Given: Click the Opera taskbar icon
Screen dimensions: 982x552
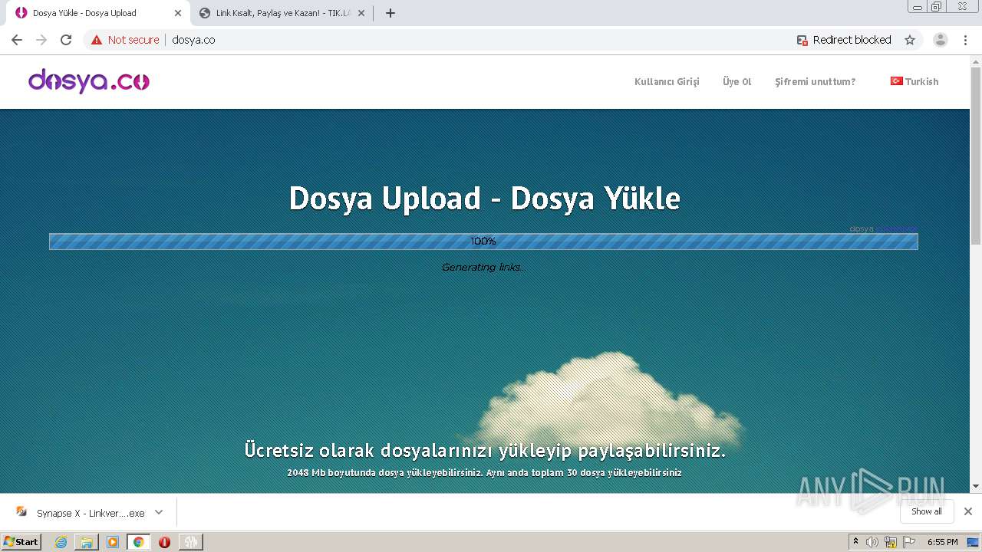Looking at the screenshot, I should click(164, 542).
